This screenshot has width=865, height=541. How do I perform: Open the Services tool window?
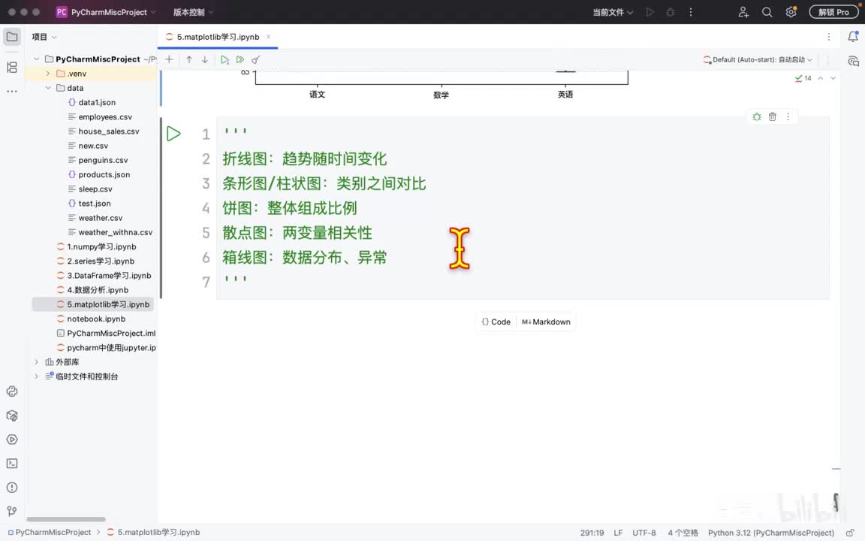pyautogui.click(x=12, y=440)
